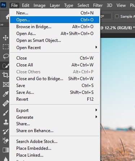
Task: Select the Move tool
Action: (6, 38)
